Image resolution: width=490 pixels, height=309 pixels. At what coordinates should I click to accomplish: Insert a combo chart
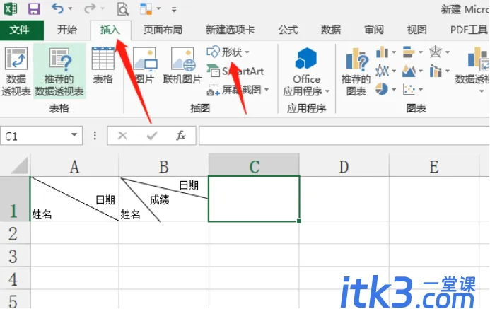click(x=439, y=71)
